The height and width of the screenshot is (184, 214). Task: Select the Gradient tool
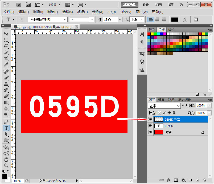tap(6, 102)
